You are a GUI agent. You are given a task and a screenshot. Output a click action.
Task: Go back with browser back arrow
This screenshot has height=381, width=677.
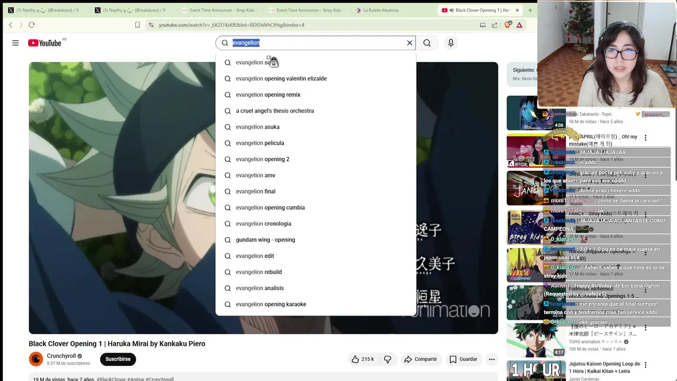coord(11,25)
